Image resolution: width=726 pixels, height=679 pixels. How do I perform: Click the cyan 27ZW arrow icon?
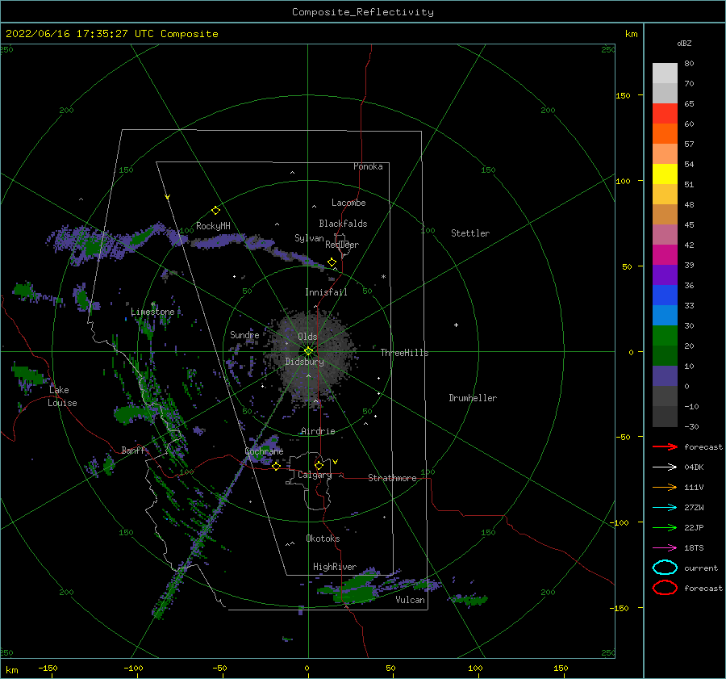(x=665, y=507)
